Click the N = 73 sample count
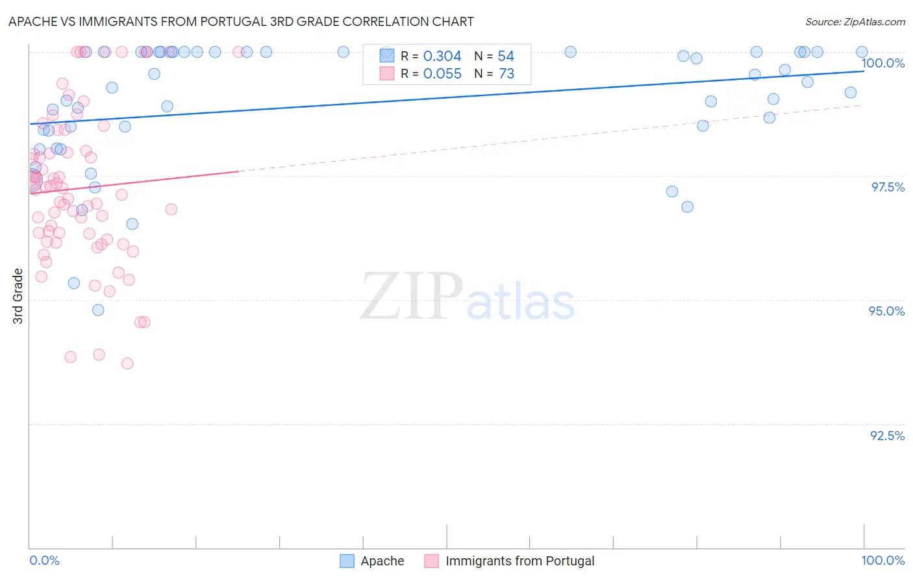 (494, 73)
